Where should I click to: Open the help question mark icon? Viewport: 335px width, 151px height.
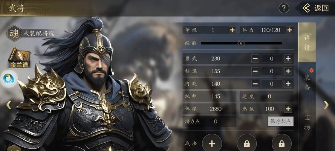(x=284, y=8)
